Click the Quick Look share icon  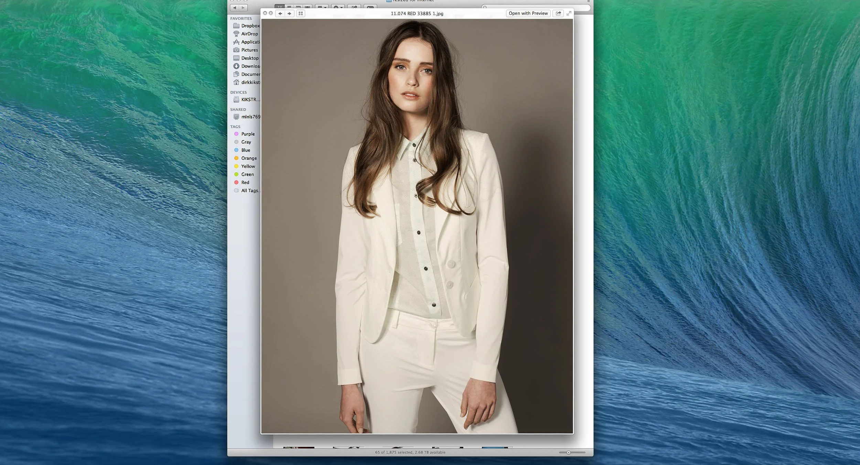[x=558, y=13]
